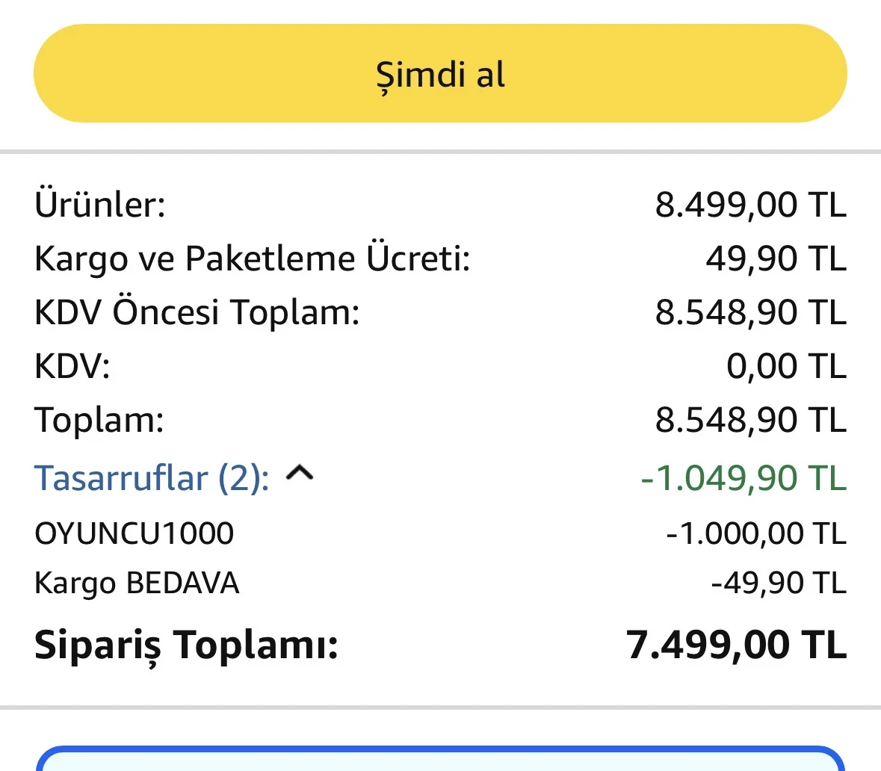Select the 8.499,00 TL products price
Image resolution: width=881 pixels, height=771 pixels.
[751, 205]
